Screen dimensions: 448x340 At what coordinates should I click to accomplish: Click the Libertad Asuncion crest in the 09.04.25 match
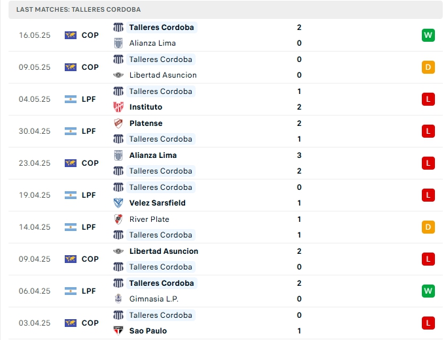pos(118,251)
